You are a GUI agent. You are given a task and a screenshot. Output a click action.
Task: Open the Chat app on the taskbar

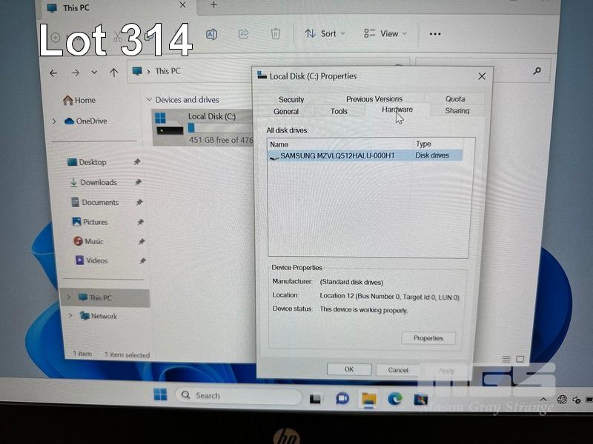click(x=342, y=399)
